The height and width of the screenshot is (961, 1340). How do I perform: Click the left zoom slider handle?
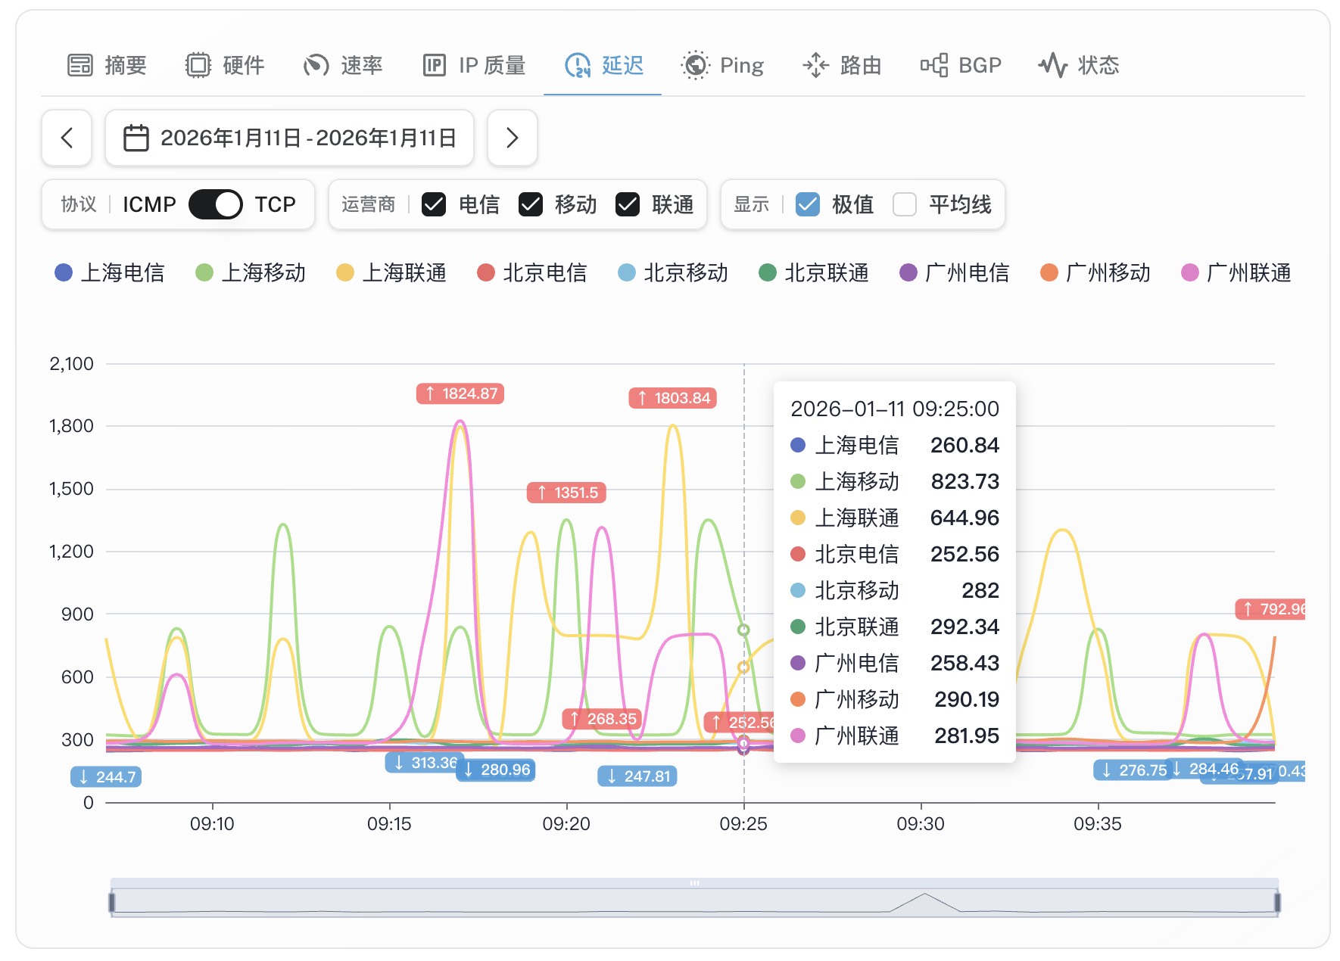(112, 902)
